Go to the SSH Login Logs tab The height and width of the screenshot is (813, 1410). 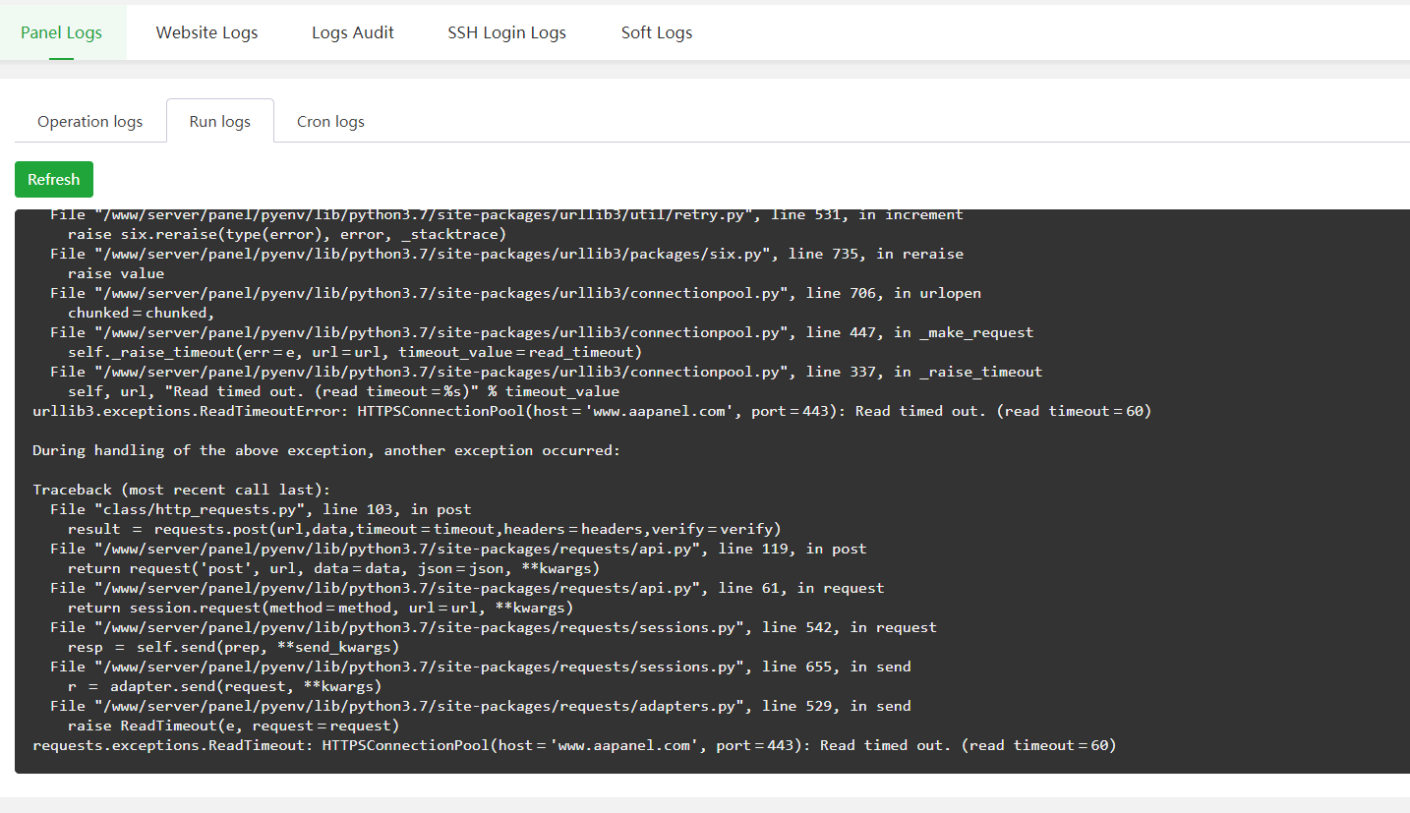pyautogui.click(x=506, y=32)
